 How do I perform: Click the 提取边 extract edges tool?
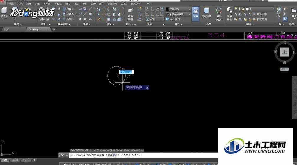[68, 9]
